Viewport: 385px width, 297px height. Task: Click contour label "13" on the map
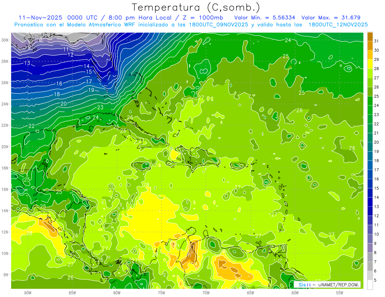pos(27,63)
